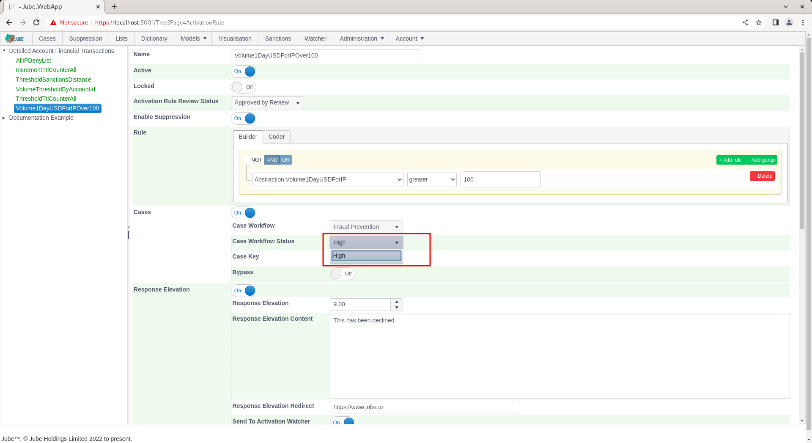Open the Abstraction.Volume1DayUSDForIP field dropdown
The width and height of the screenshot is (812, 443).
click(328, 179)
